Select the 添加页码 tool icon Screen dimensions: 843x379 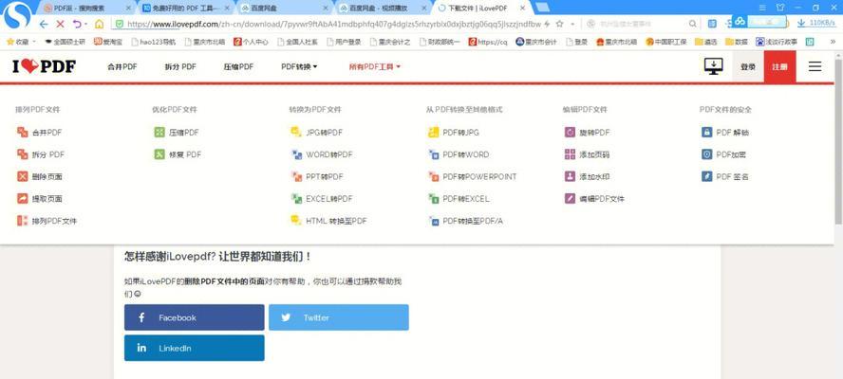tap(570, 154)
